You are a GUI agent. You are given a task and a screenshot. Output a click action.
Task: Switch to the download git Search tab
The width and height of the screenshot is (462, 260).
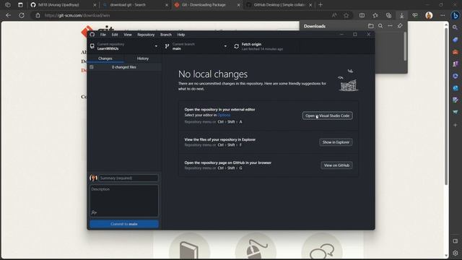[134, 5]
